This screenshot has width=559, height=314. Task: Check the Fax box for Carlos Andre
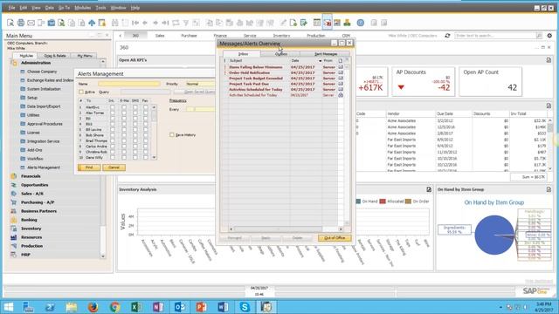(x=146, y=147)
